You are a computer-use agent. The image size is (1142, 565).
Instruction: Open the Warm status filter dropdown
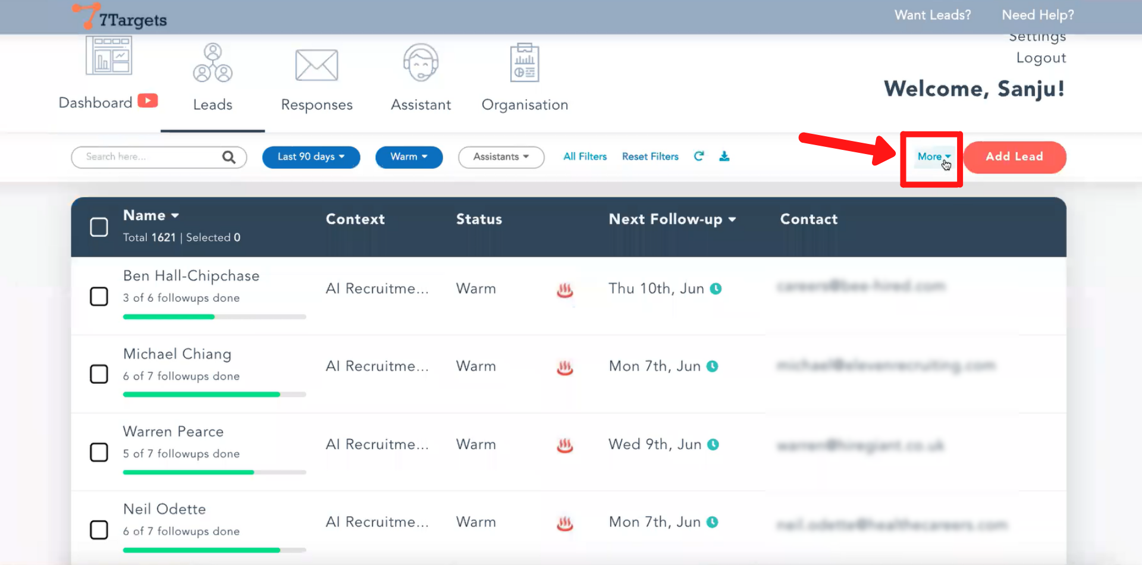tap(409, 157)
